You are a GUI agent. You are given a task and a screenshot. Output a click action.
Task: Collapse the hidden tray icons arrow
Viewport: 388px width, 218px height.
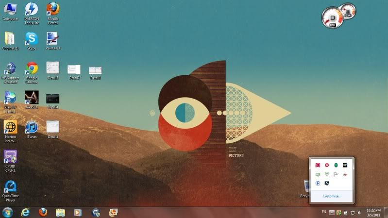(332, 212)
